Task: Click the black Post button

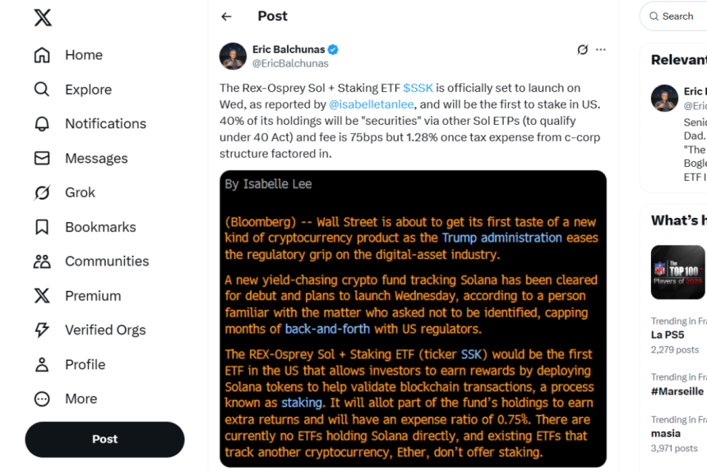Action: [104, 439]
